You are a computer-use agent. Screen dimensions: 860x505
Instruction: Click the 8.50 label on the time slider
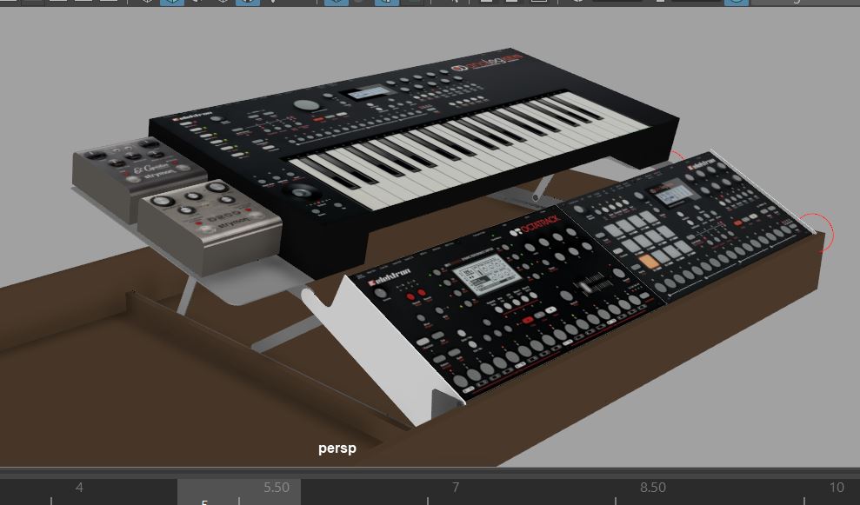click(x=653, y=488)
